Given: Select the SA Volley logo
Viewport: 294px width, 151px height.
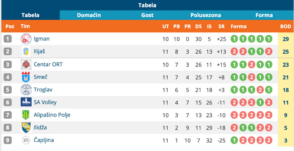Looking at the screenshot, I should point(26,102).
